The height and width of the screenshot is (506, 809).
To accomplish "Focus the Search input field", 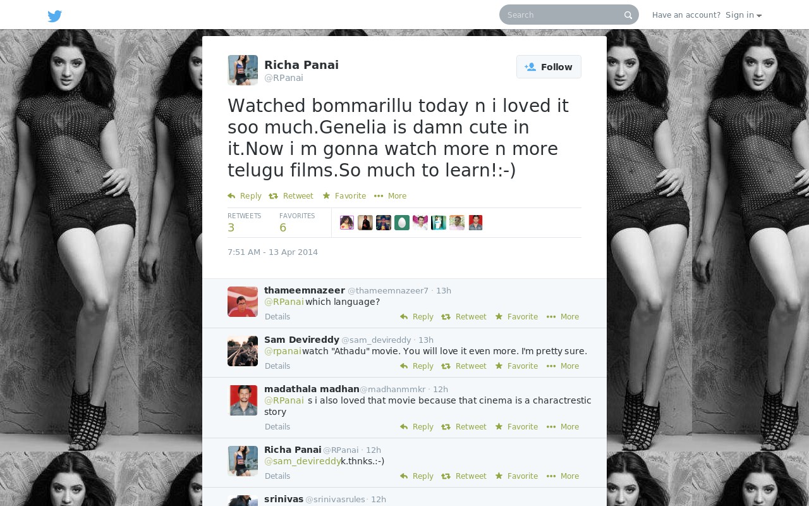I will pos(563,15).
